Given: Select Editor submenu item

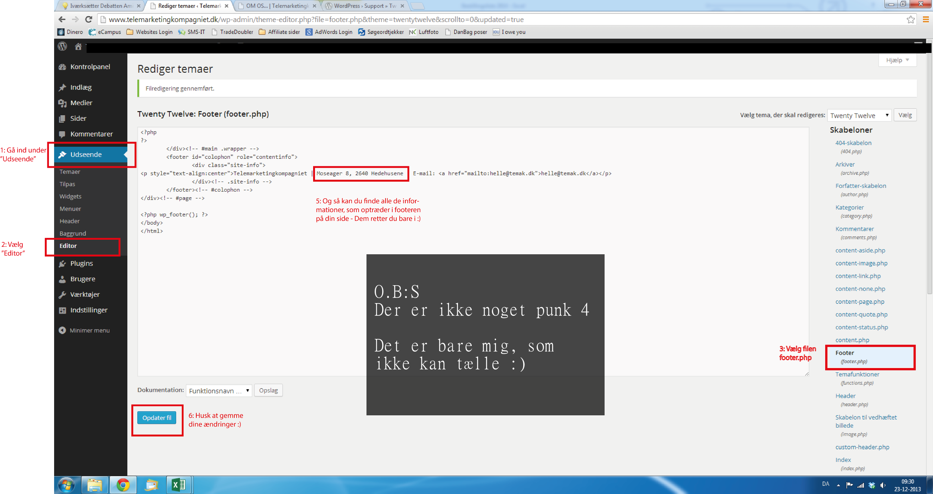Looking at the screenshot, I should (x=68, y=246).
